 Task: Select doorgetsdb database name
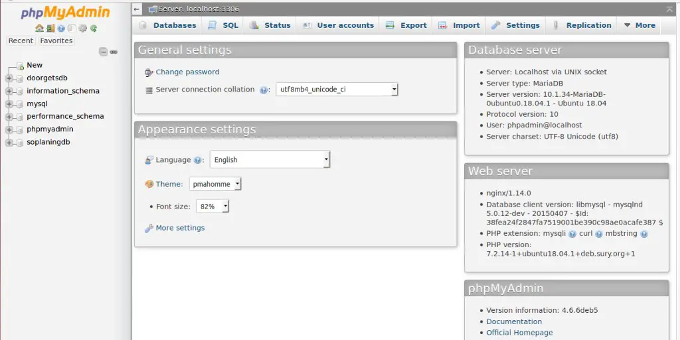(x=47, y=78)
